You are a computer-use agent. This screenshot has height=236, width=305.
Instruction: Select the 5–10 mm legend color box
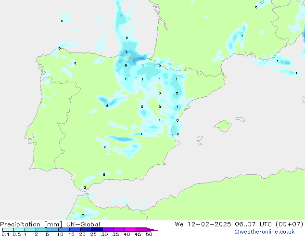(x=52, y=230)
